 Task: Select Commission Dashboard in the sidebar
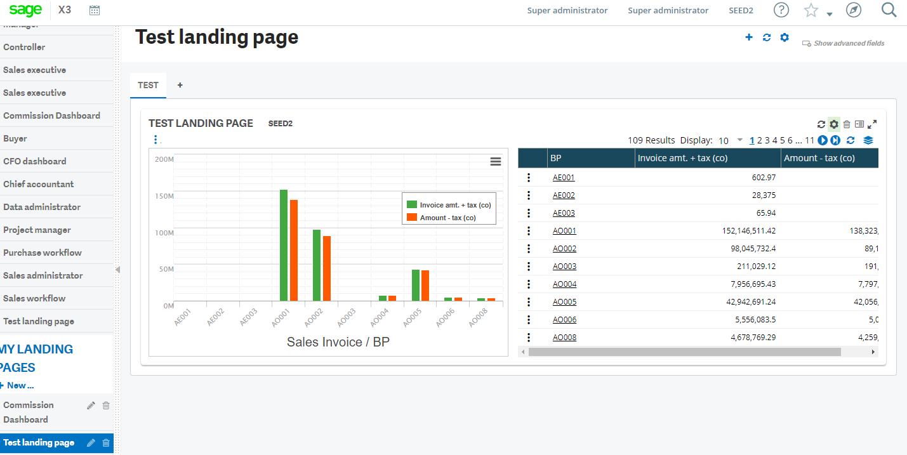coord(52,115)
